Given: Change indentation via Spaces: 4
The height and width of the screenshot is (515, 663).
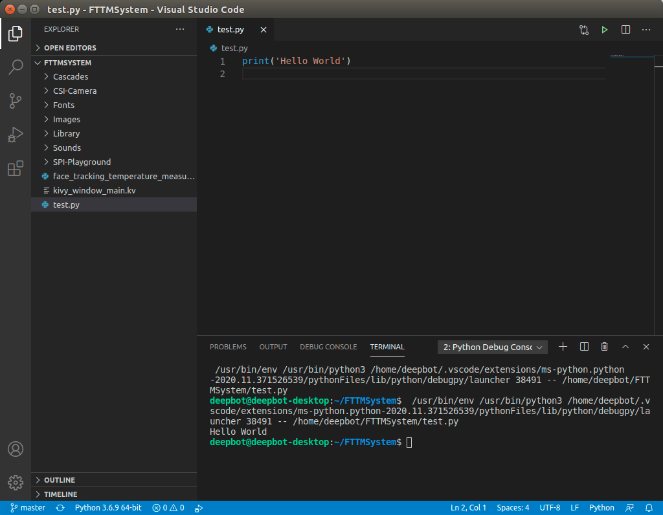Looking at the screenshot, I should 513,508.
